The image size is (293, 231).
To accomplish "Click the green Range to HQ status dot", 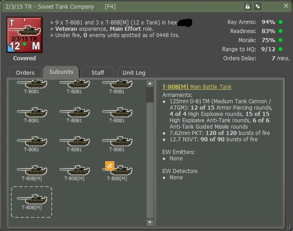I will pos(280,49).
